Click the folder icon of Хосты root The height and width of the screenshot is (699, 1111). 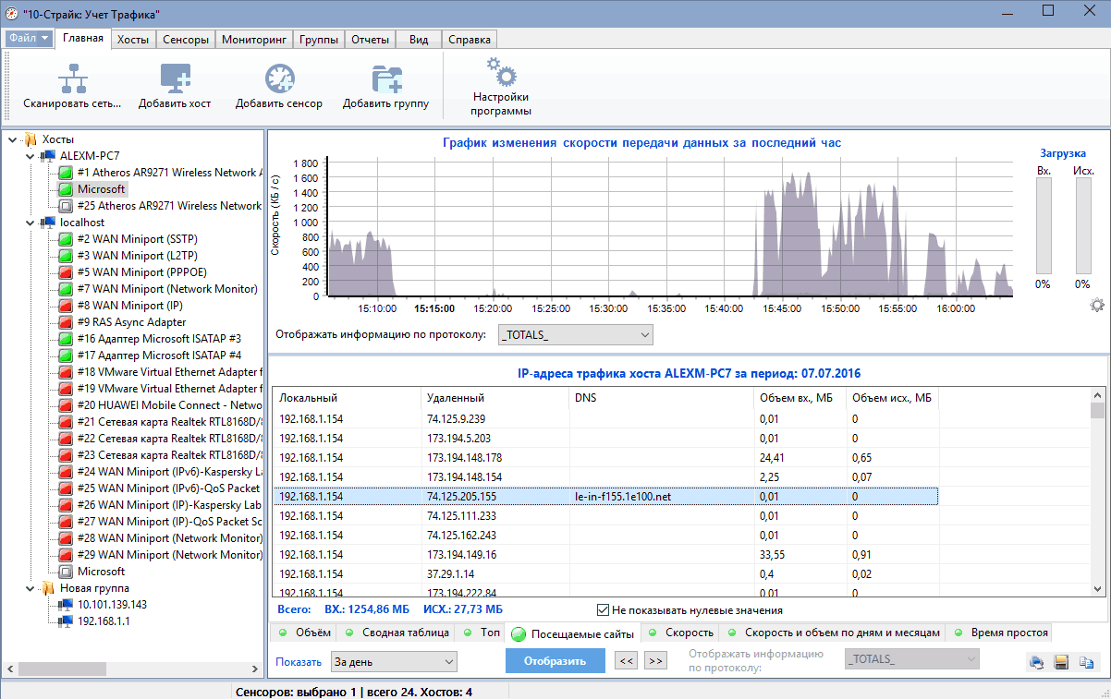[31, 139]
